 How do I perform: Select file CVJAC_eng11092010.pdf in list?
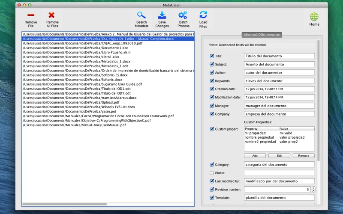[x=108, y=43]
